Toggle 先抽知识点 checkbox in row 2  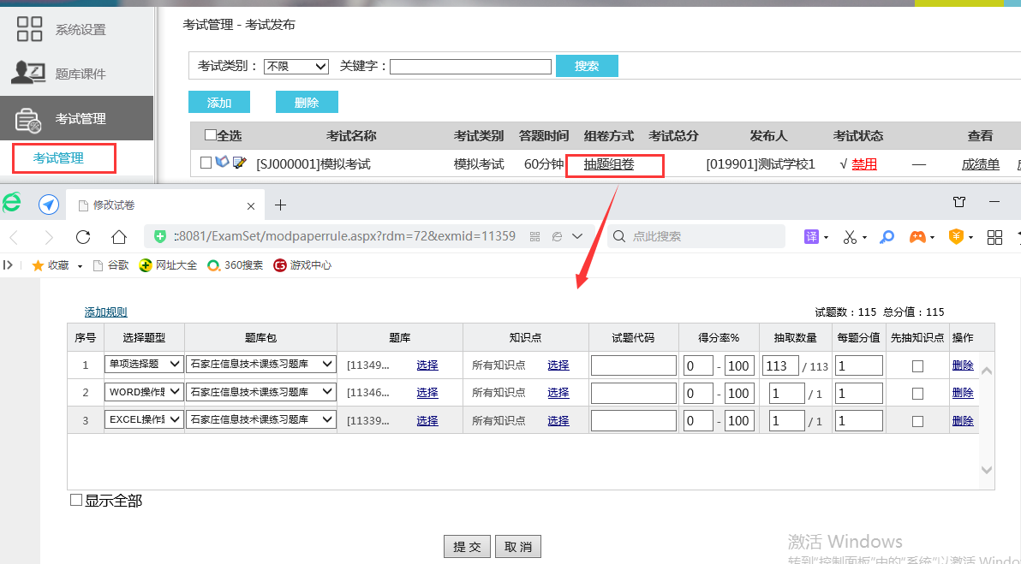pyautogui.click(x=917, y=394)
